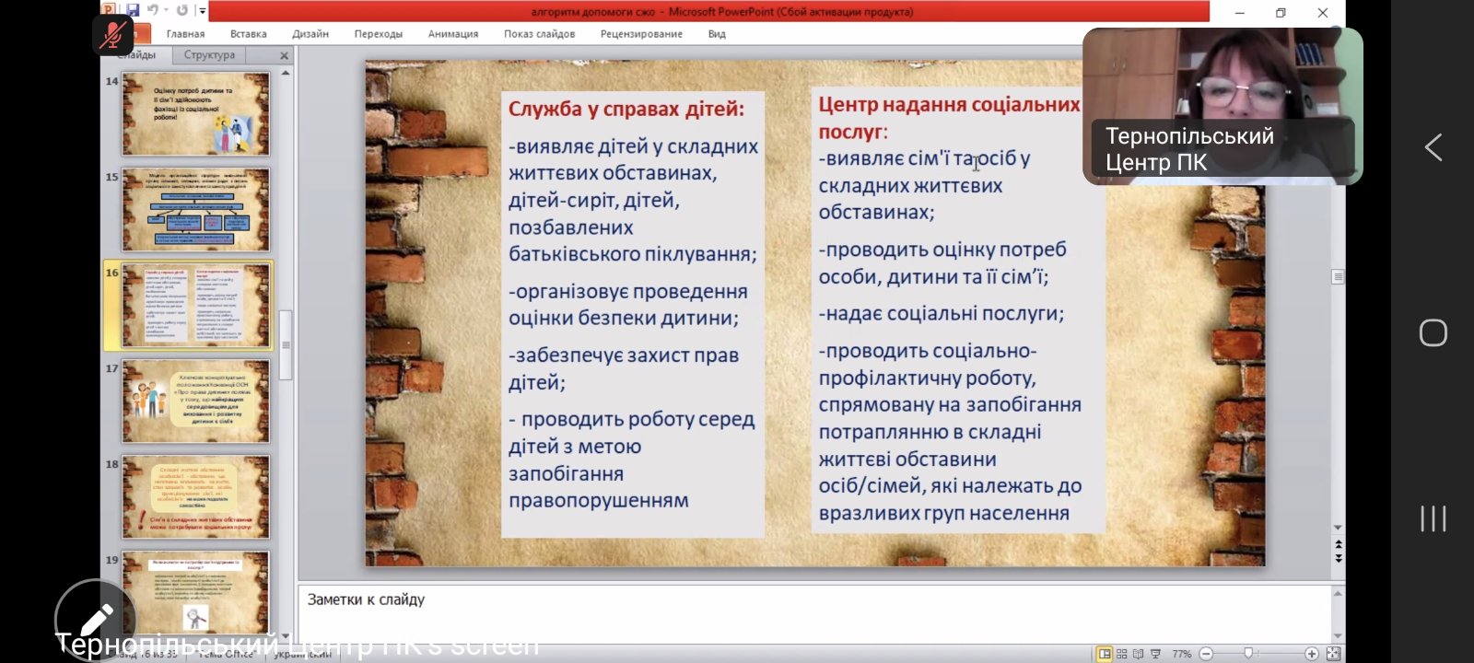Open Reading view from status bar
The width and height of the screenshot is (1474, 663).
(x=1138, y=654)
